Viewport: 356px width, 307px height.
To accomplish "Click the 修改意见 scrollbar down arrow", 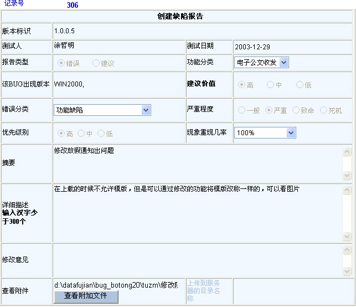I will [347, 271].
